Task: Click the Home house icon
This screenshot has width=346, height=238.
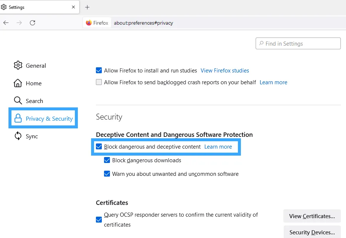Action: (x=18, y=83)
